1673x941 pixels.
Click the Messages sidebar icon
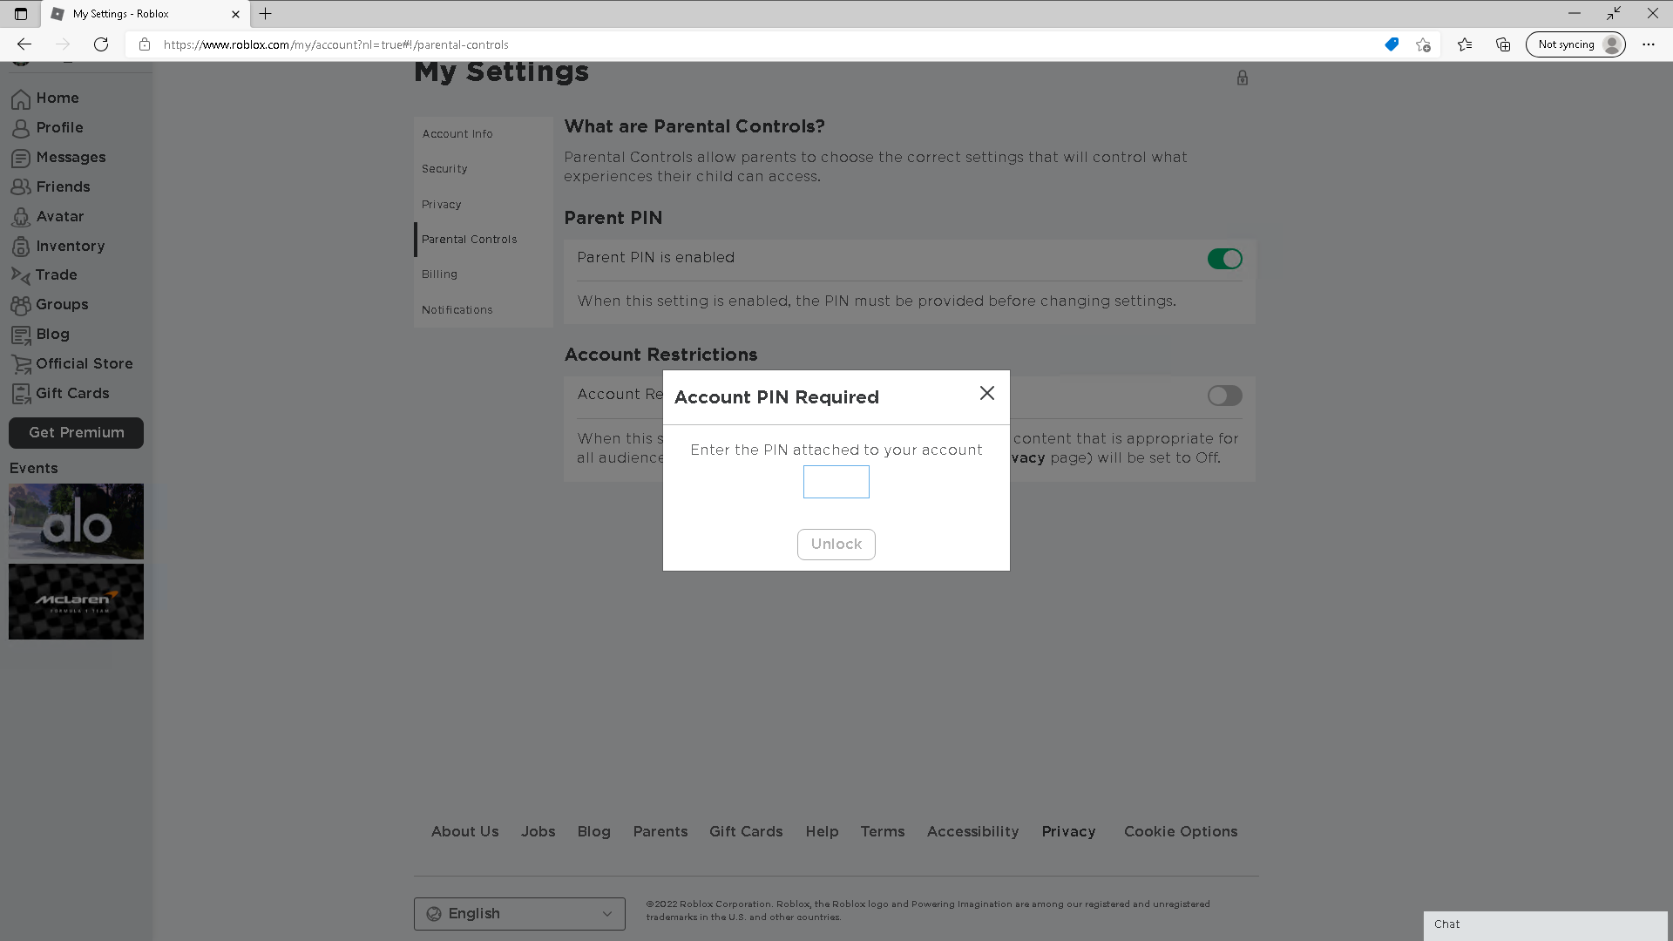(x=21, y=158)
